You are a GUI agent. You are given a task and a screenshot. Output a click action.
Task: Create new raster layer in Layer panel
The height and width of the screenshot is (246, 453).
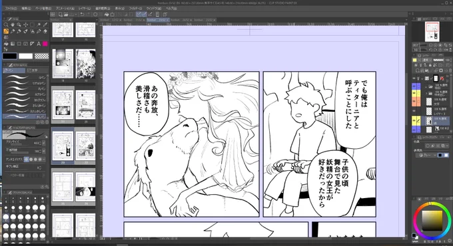(418, 70)
